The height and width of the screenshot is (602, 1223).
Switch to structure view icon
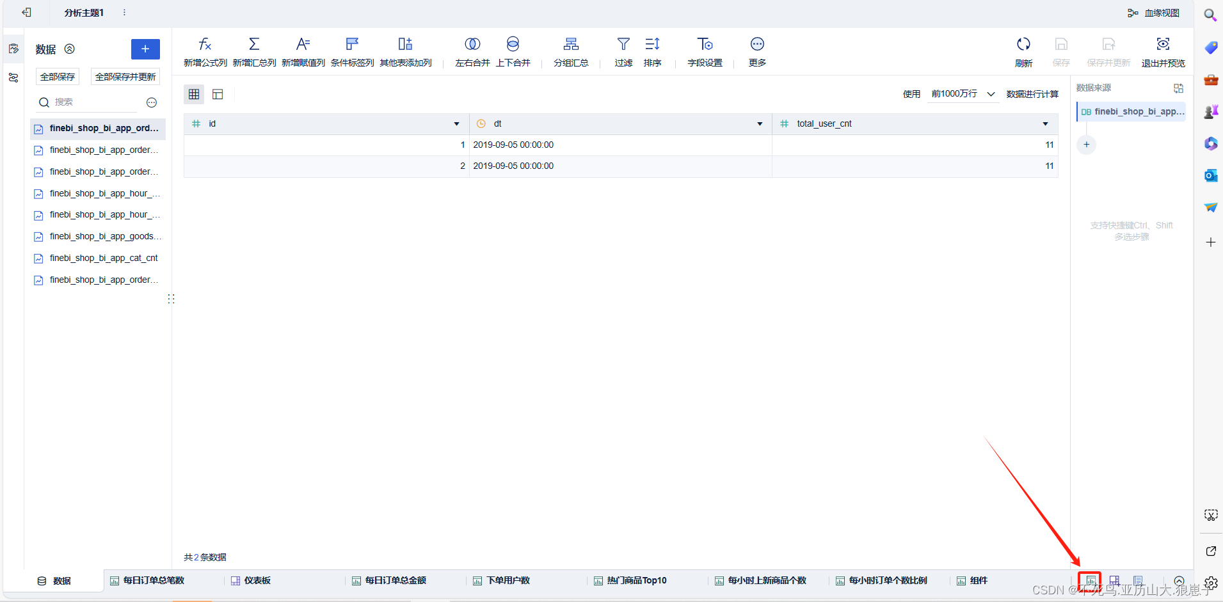coord(218,94)
